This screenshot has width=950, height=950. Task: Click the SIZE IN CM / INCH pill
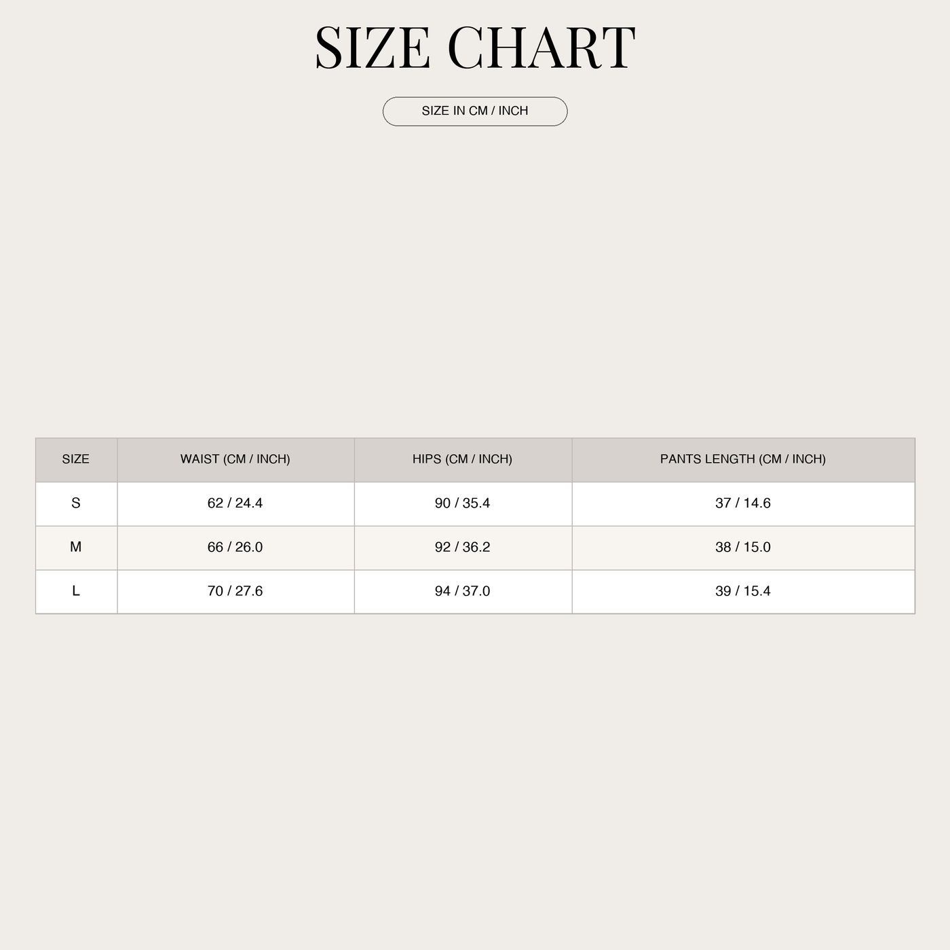click(x=475, y=111)
